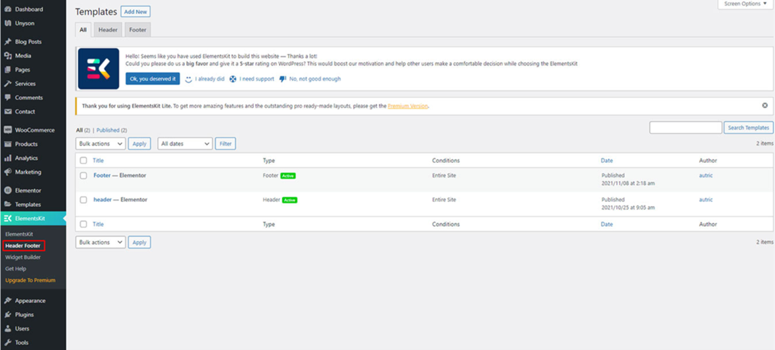Open the Comments bubble icon
The height and width of the screenshot is (350, 775).
pyautogui.click(x=7, y=98)
